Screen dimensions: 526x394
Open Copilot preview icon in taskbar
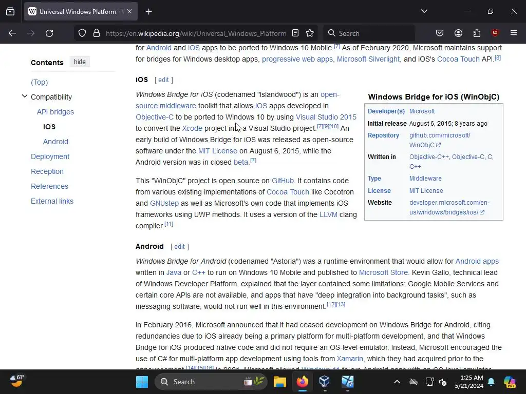(510, 382)
